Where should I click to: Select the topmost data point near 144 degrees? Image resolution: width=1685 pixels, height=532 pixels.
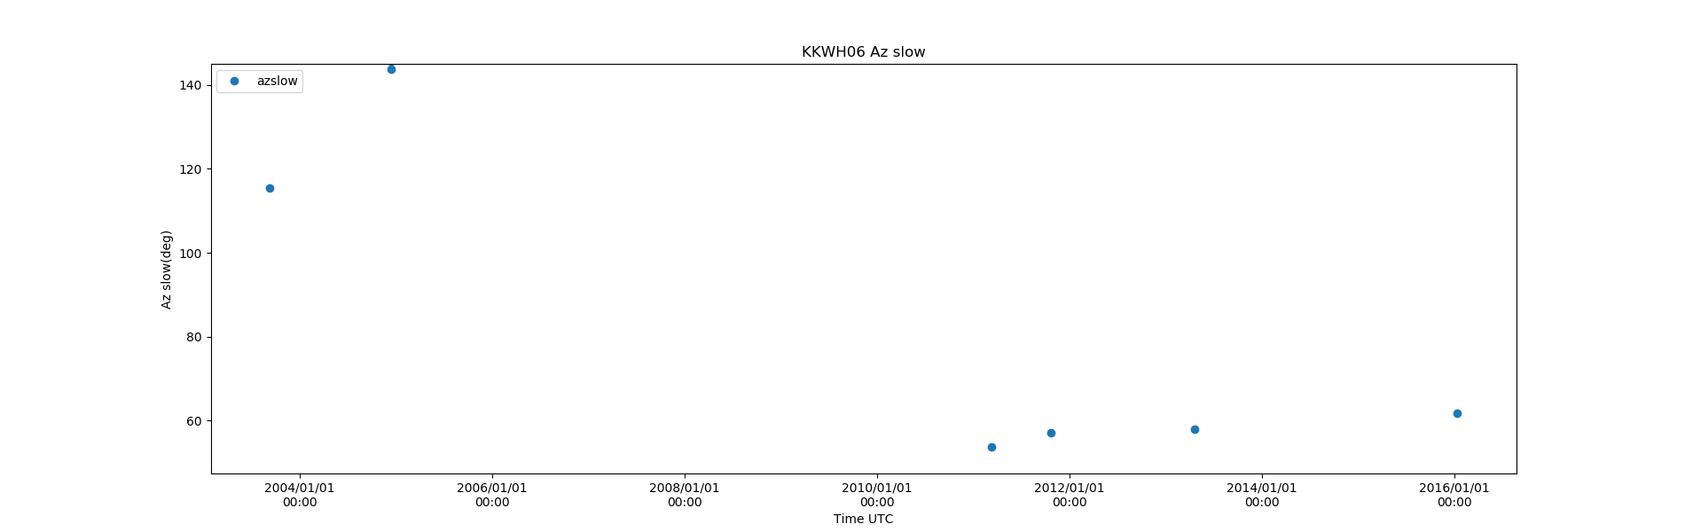(391, 69)
